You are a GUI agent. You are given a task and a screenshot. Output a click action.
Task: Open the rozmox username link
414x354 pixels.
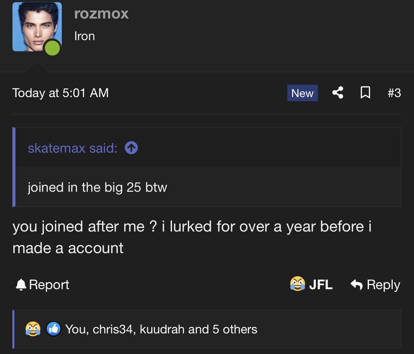click(x=101, y=14)
